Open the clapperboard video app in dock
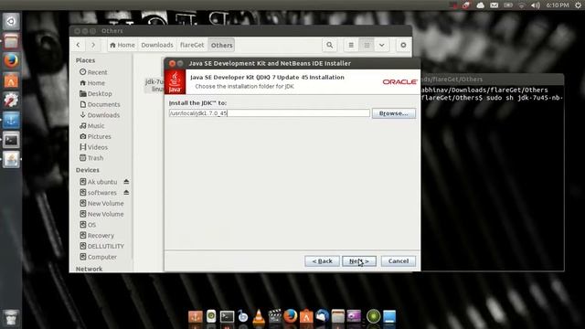585x329 pixels. (x=274, y=316)
